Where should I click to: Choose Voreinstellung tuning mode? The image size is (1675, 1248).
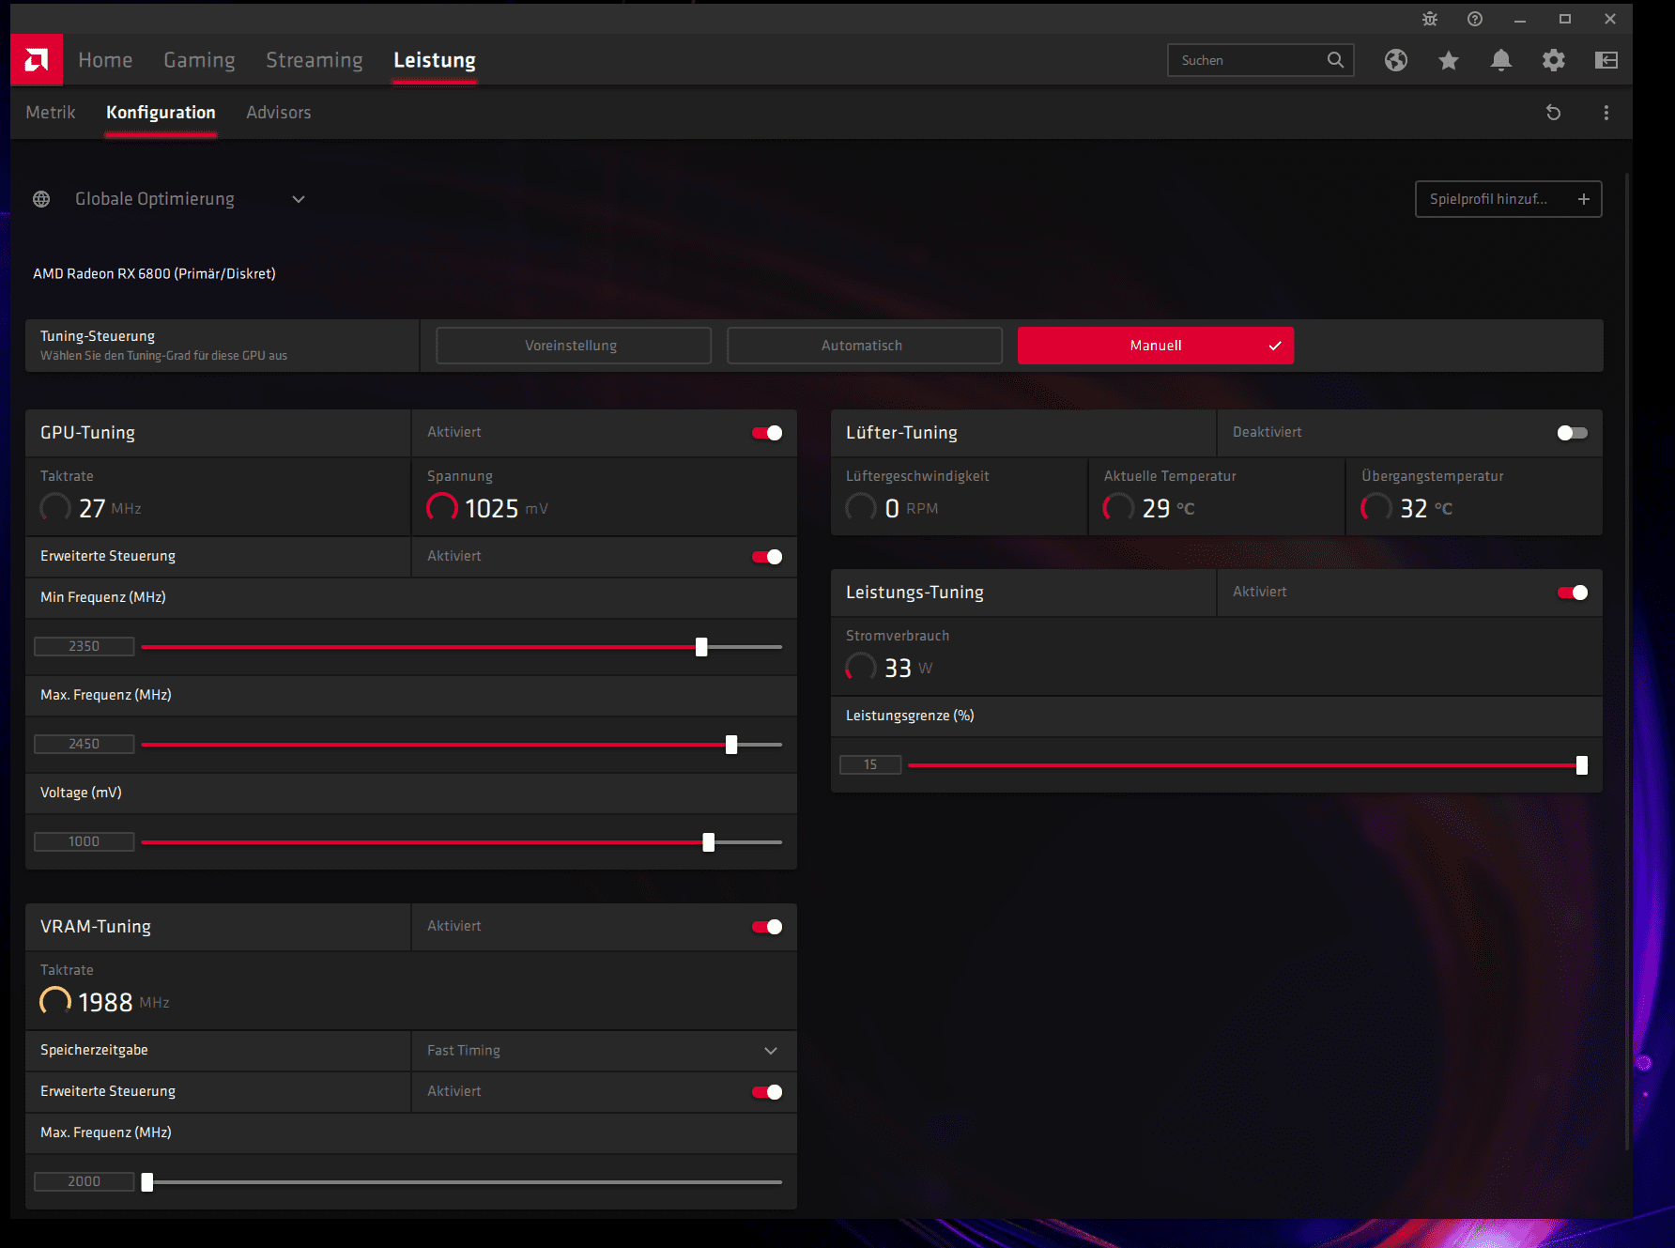[x=573, y=346]
